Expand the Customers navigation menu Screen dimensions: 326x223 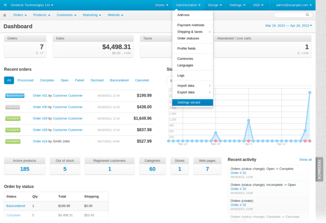(66, 15)
